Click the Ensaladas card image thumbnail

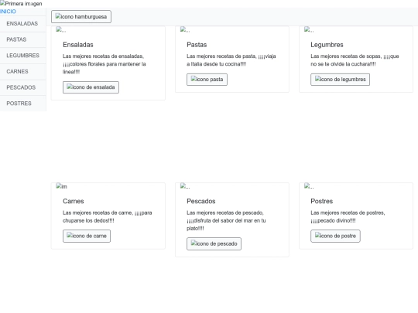click(61, 29)
